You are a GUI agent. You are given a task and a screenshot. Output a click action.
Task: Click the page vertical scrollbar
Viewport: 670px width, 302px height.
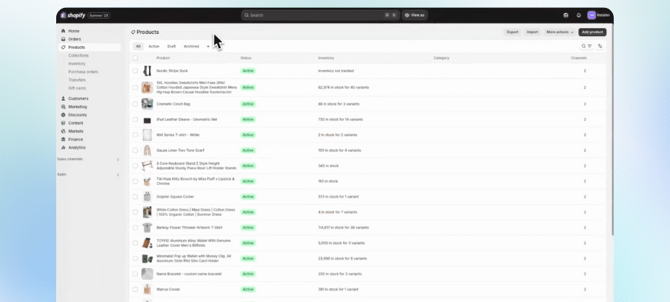click(612, 128)
